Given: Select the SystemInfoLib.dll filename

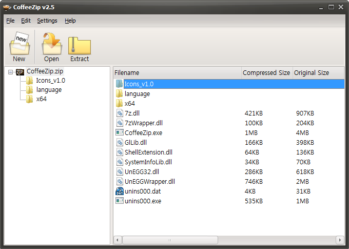Looking at the screenshot, I should click(148, 162).
